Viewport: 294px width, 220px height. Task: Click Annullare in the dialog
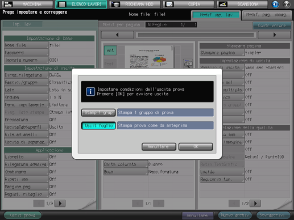159,147
